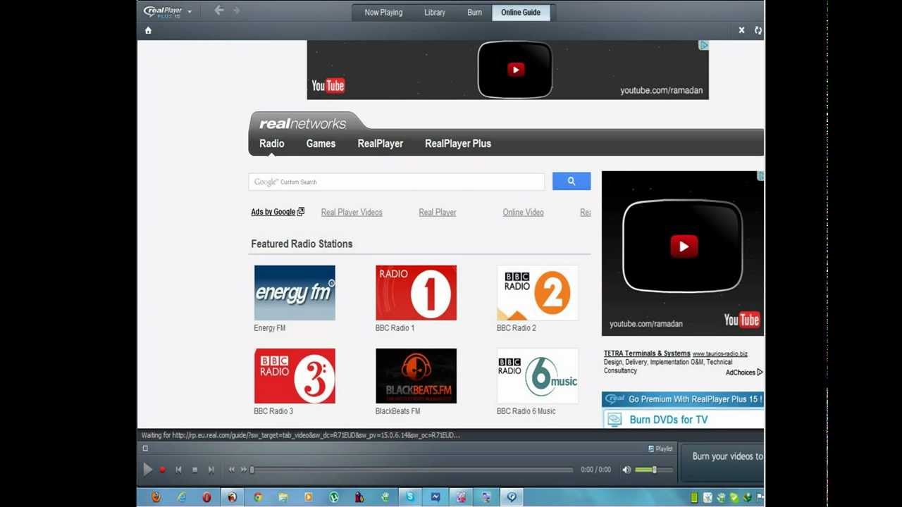Open the Radio section
The image size is (902, 507).
(272, 144)
